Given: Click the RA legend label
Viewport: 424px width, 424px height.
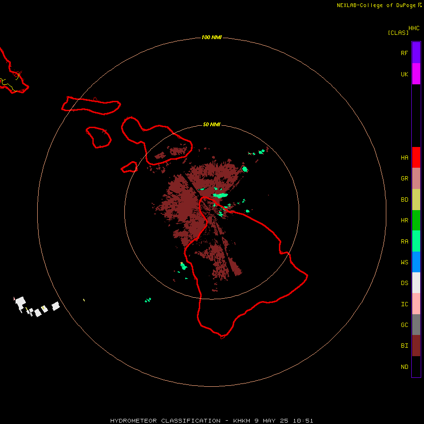Looking at the screenshot, I should (404, 242).
